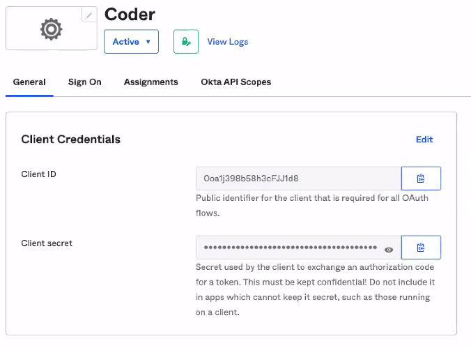Click the Coder application title
Image resolution: width=471 pixels, height=348 pixels.
click(x=130, y=15)
